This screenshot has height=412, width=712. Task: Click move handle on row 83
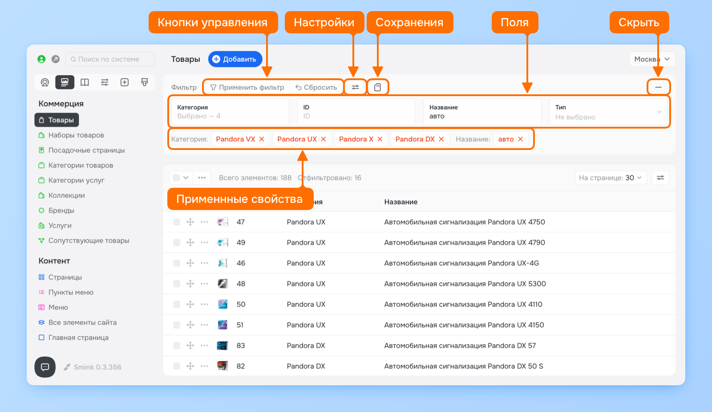190,346
